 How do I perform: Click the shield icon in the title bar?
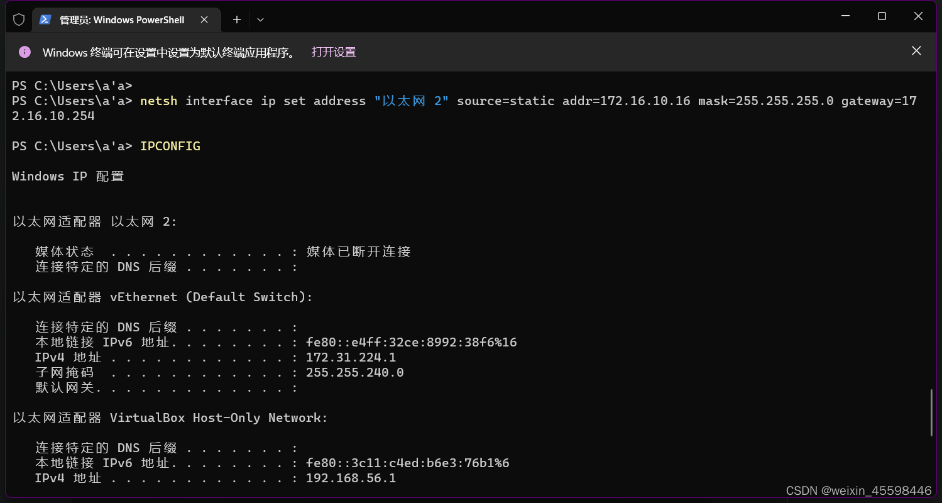[19, 19]
